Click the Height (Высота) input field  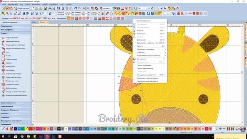coord(84,15)
